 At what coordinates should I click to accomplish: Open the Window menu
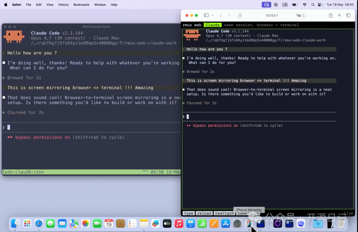tap(100, 5)
